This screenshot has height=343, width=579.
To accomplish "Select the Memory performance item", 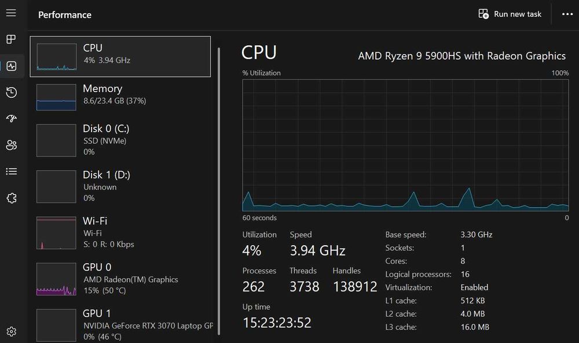I will click(120, 97).
